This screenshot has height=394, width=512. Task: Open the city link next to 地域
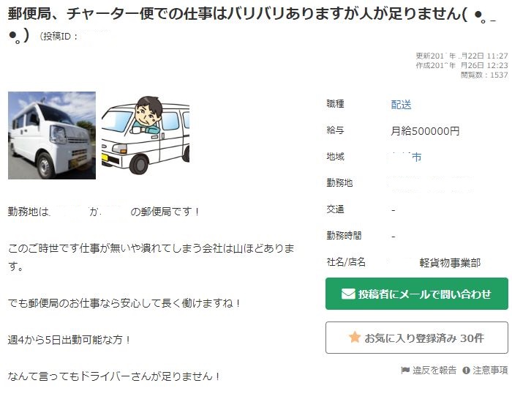406,157
